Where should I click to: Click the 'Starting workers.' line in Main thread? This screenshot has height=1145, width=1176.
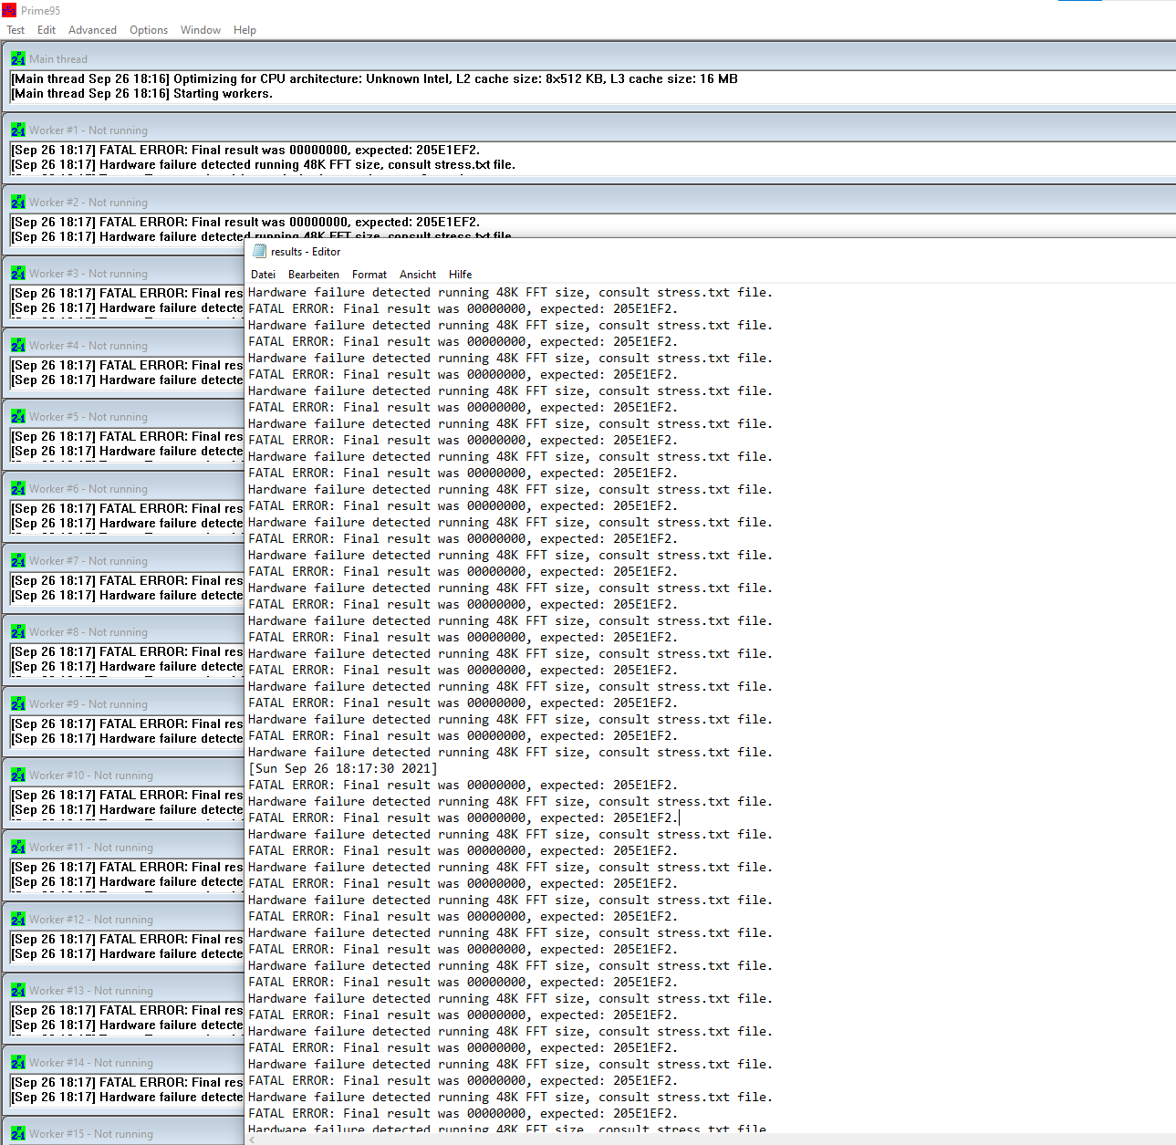click(141, 94)
